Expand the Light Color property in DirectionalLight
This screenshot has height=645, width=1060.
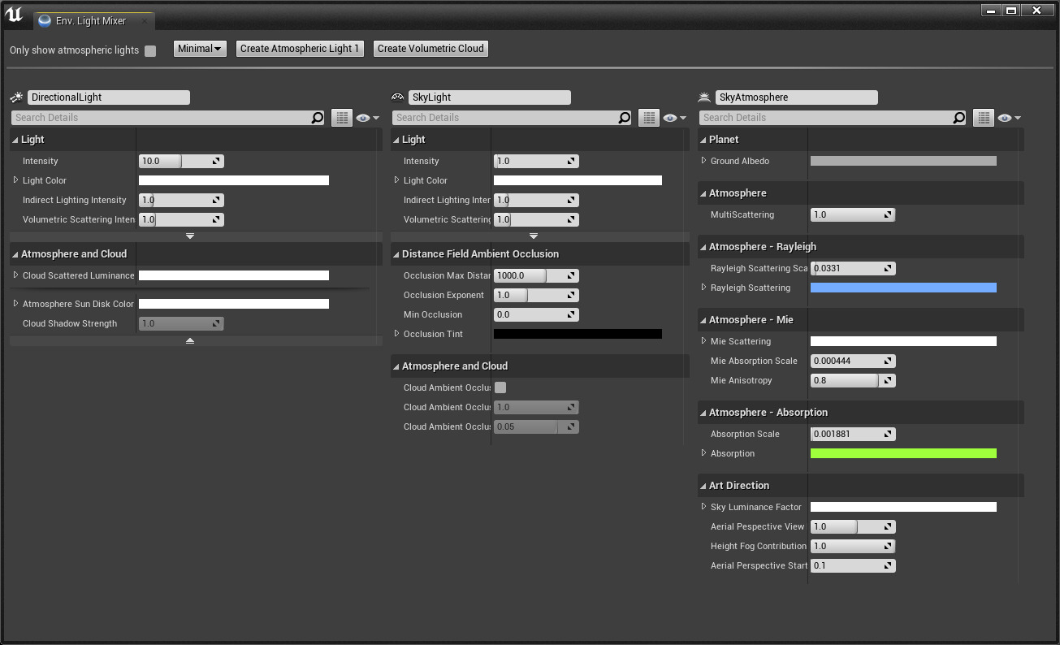tap(15, 180)
